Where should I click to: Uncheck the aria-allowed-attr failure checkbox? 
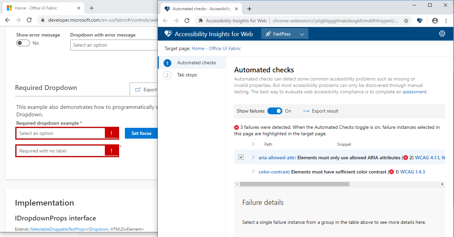[x=241, y=157]
